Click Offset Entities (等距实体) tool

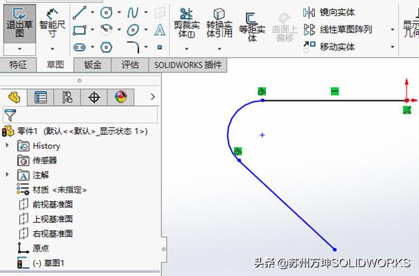[251, 27]
